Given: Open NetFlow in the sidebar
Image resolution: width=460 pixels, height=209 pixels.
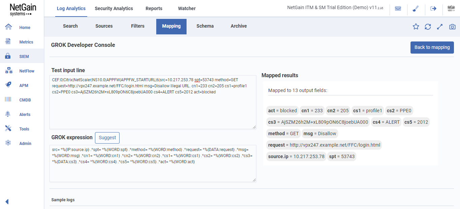Looking at the screenshot, I should point(27,71).
